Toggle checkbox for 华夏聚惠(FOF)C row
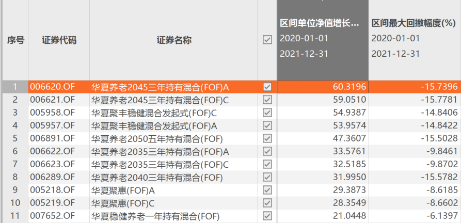Image resolution: width=461 pixels, height=223 pixels. pyautogui.click(x=267, y=203)
